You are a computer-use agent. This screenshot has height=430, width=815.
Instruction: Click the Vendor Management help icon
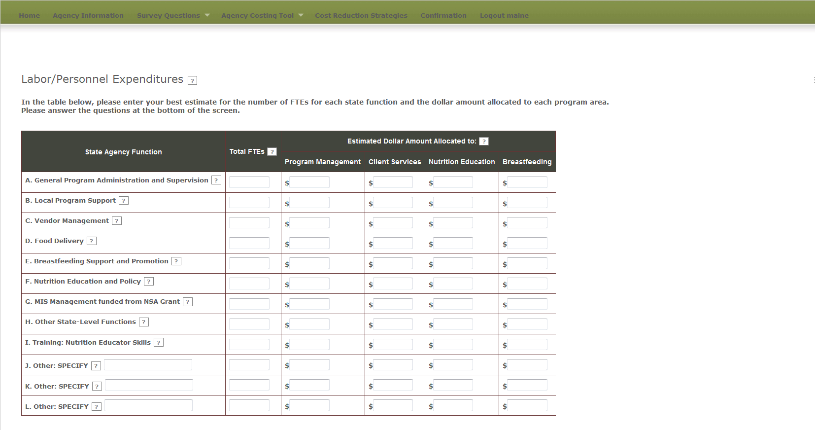(x=117, y=221)
